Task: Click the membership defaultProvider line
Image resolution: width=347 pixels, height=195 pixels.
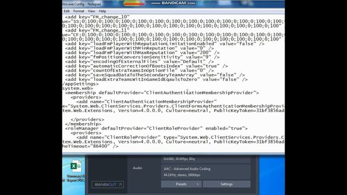Action: 162,93
